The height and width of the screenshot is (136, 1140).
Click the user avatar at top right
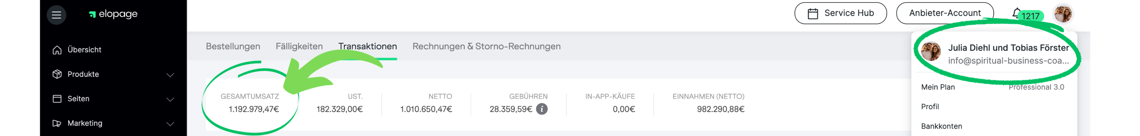click(1063, 14)
